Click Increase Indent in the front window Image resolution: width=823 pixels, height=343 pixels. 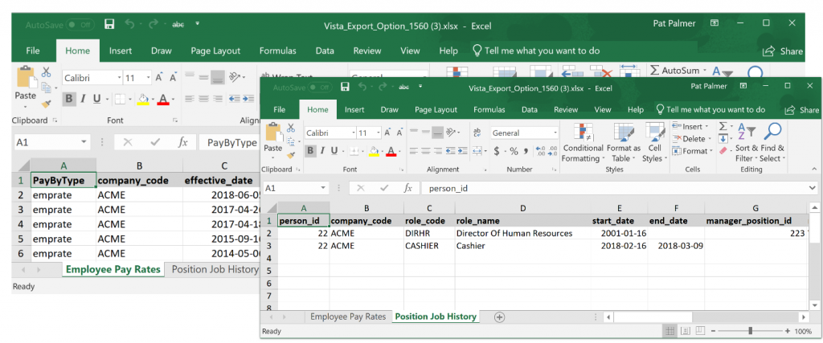[x=462, y=152]
